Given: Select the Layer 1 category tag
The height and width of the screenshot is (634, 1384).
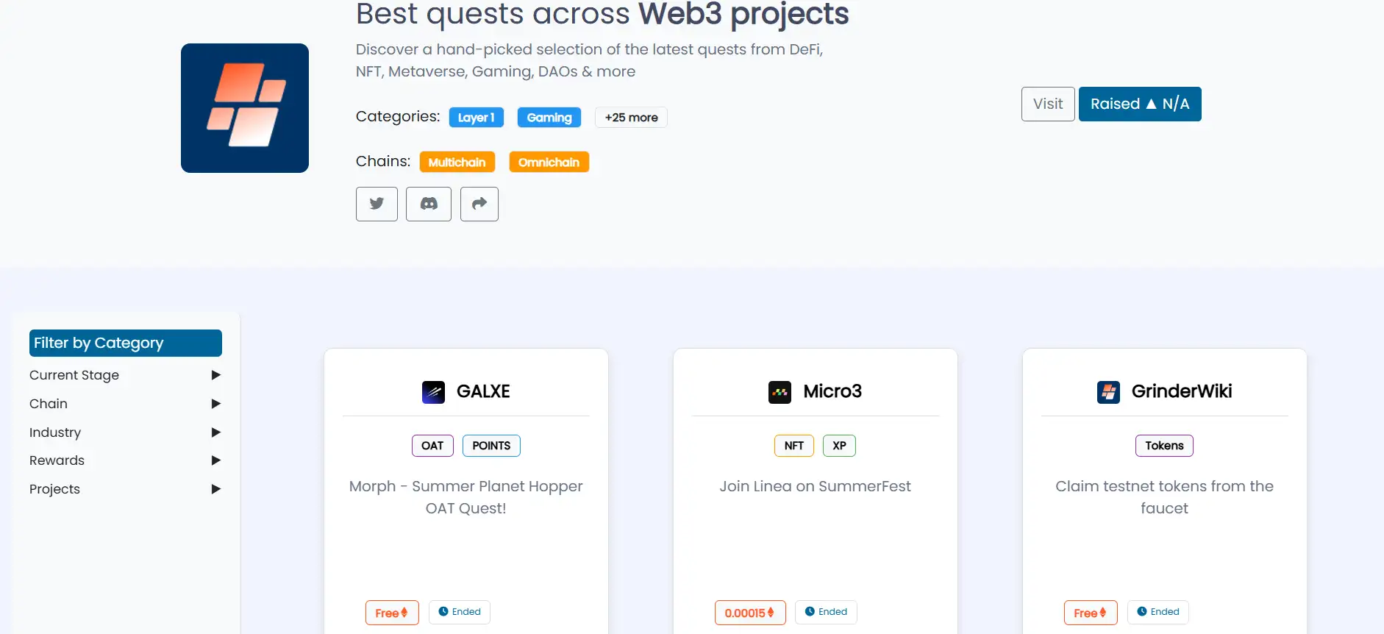Looking at the screenshot, I should 476,118.
